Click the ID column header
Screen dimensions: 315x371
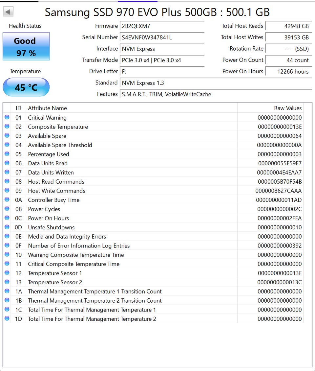pos(18,108)
